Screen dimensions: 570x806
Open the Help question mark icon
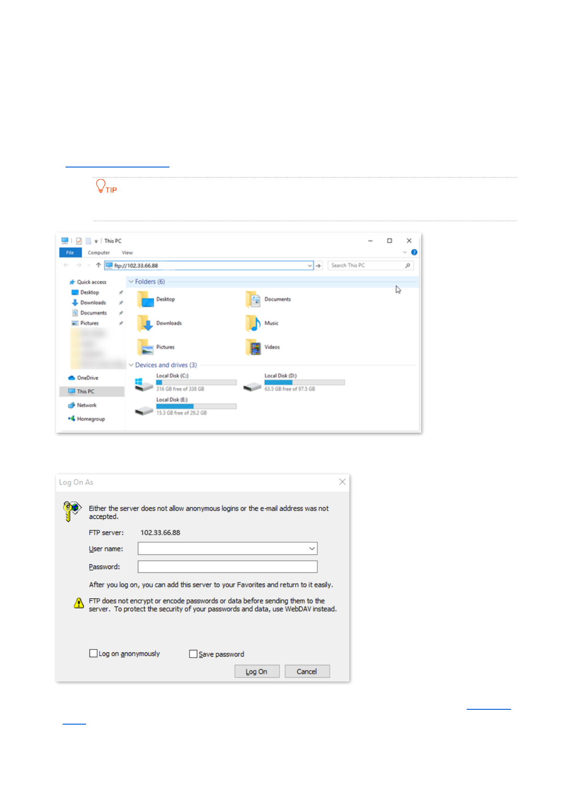414,252
